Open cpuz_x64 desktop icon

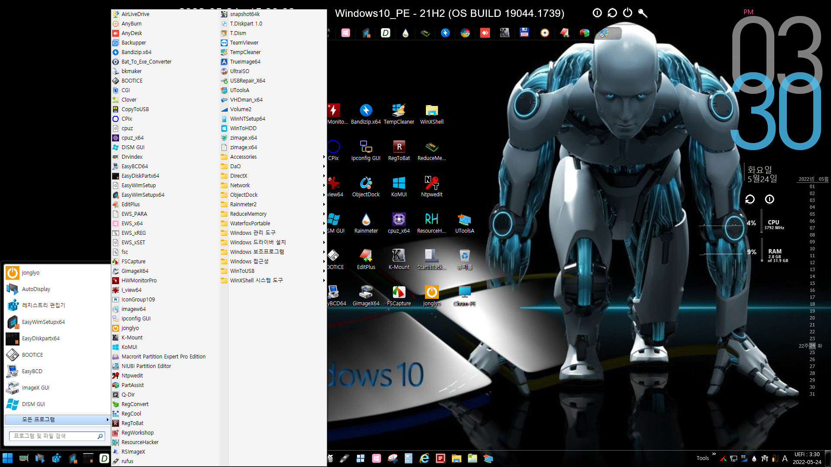[399, 223]
